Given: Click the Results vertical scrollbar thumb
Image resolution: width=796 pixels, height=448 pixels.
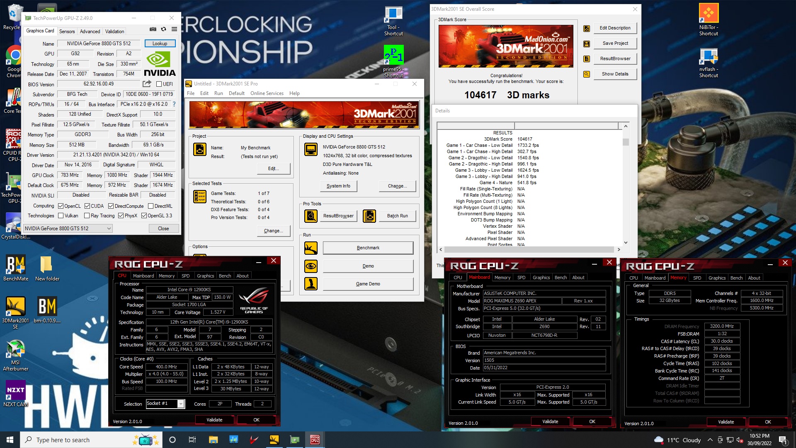Looking at the screenshot, I should (x=626, y=142).
